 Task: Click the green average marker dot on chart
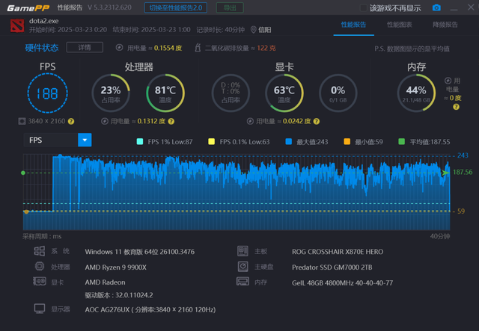tap(23, 173)
